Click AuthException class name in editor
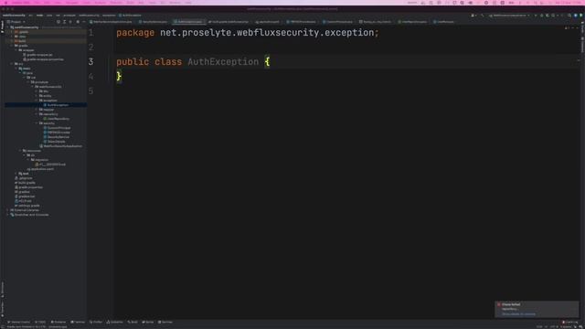This screenshot has height=329, width=585. tap(223, 62)
